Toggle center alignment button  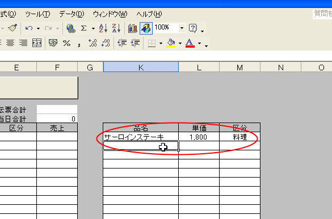point(10,43)
